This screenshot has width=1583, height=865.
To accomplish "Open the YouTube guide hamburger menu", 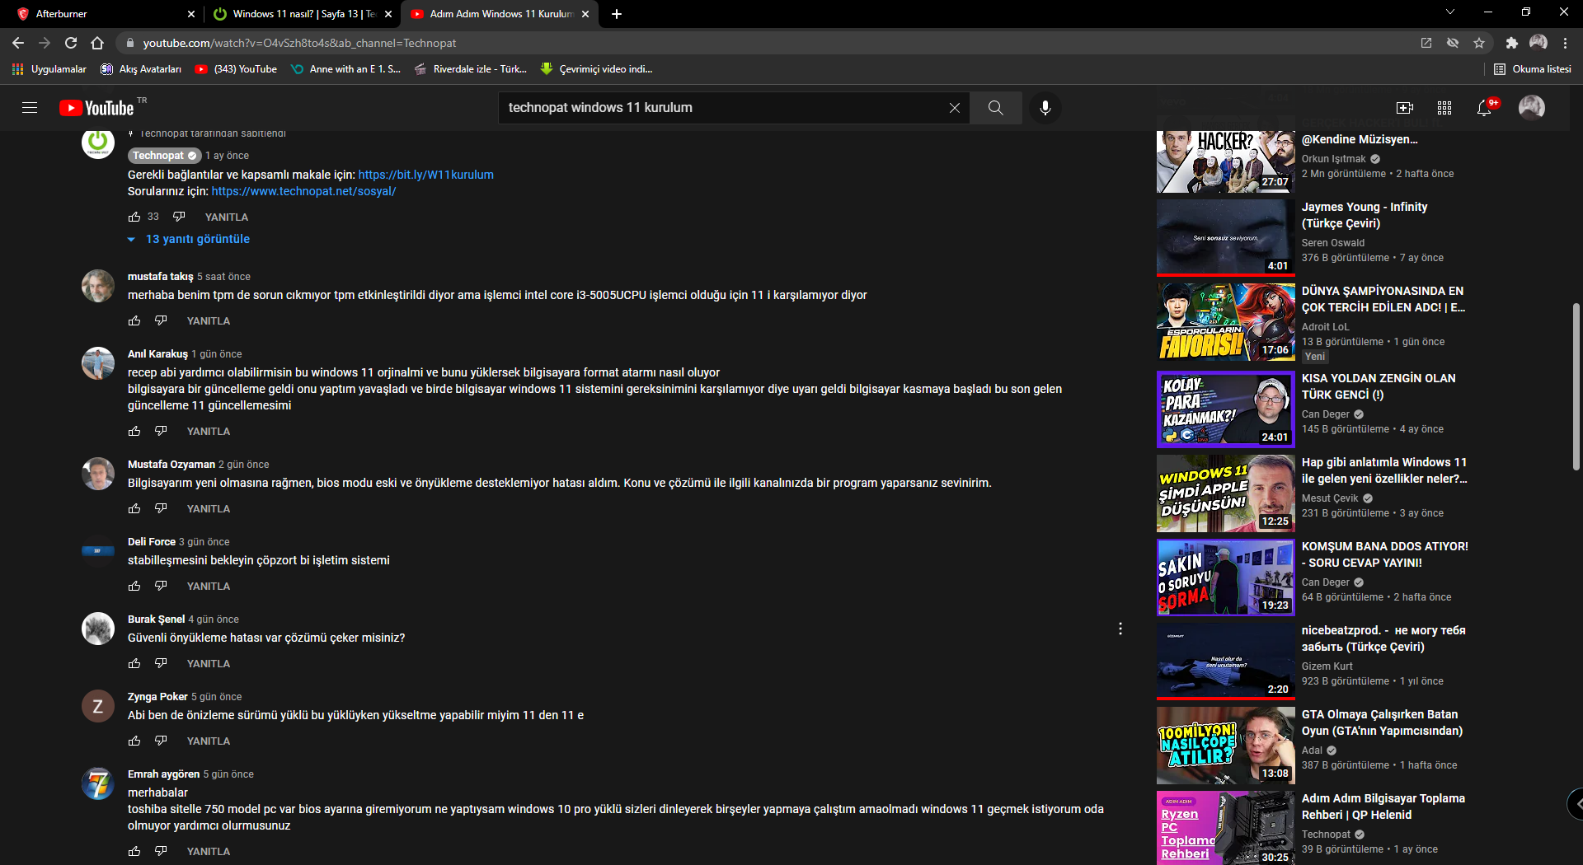I will [x=30, y=108].
